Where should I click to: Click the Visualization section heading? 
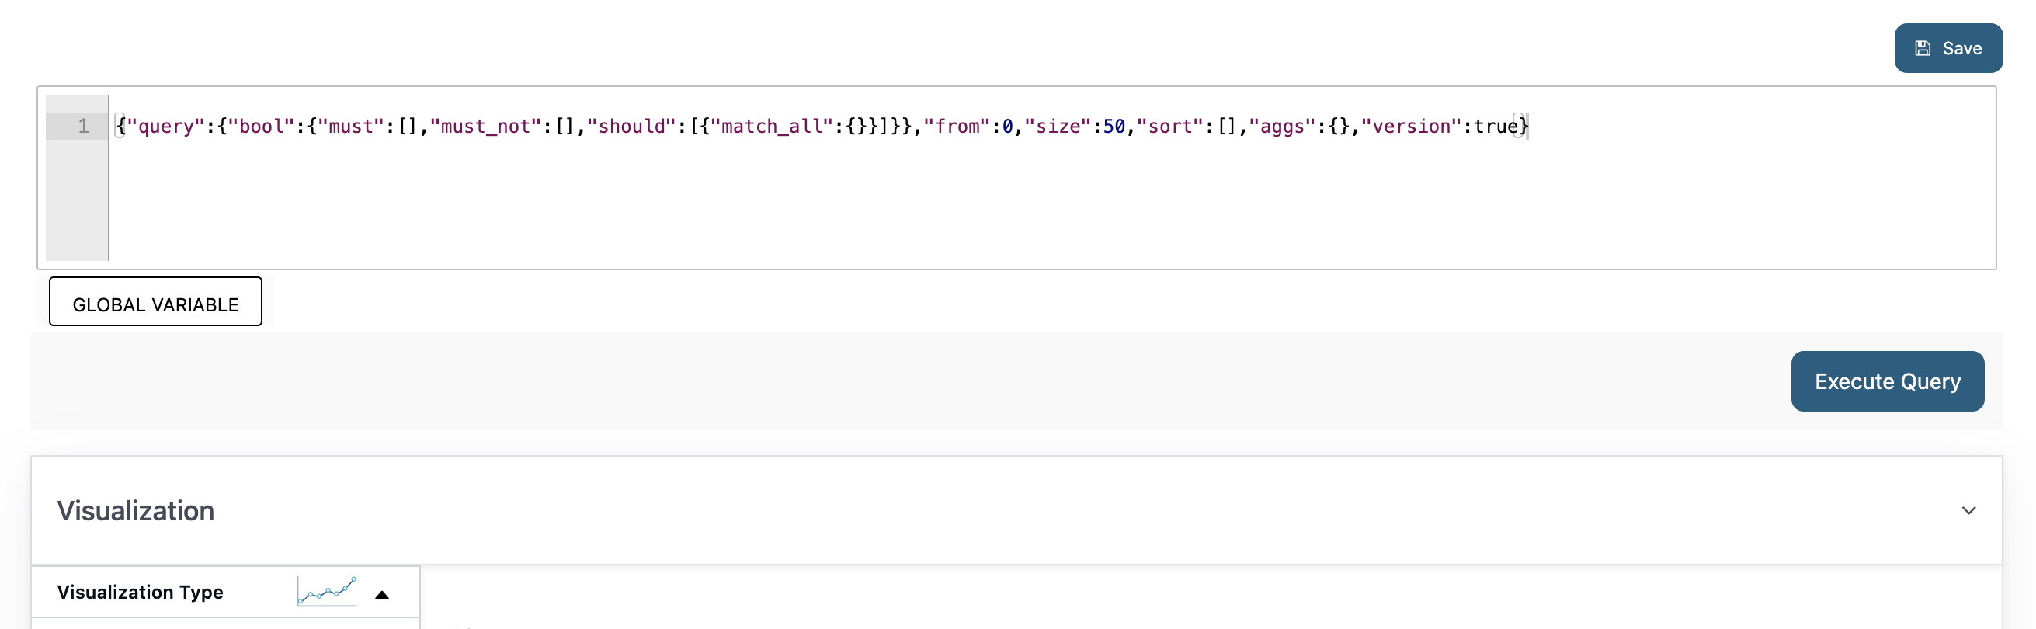tap(135, 510)
